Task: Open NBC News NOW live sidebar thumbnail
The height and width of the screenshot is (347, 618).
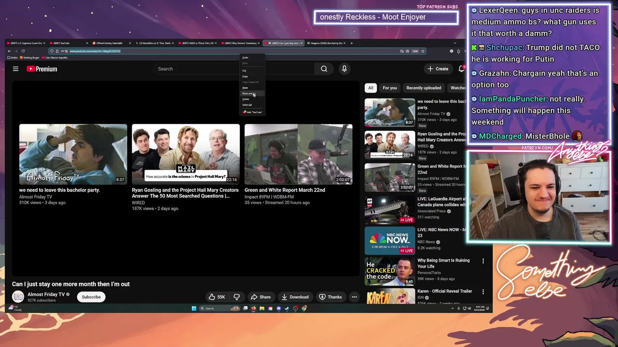Action: click(x=390, y=240)
